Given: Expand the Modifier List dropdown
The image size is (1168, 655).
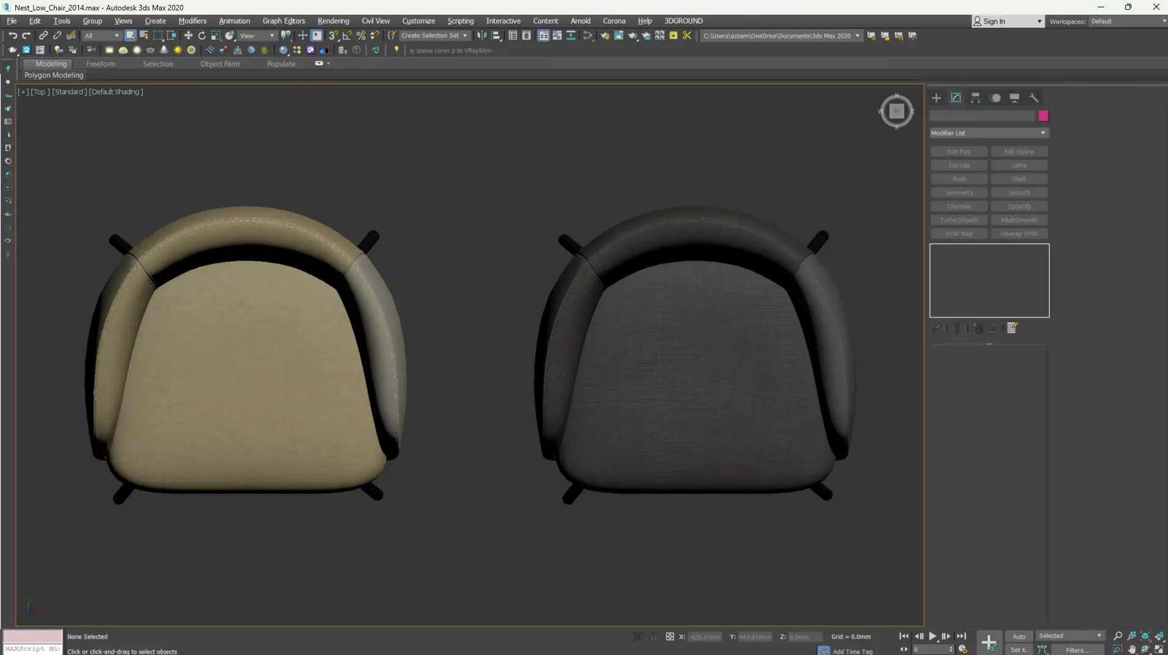Looking at the screenshot, I should pos(989,133).
